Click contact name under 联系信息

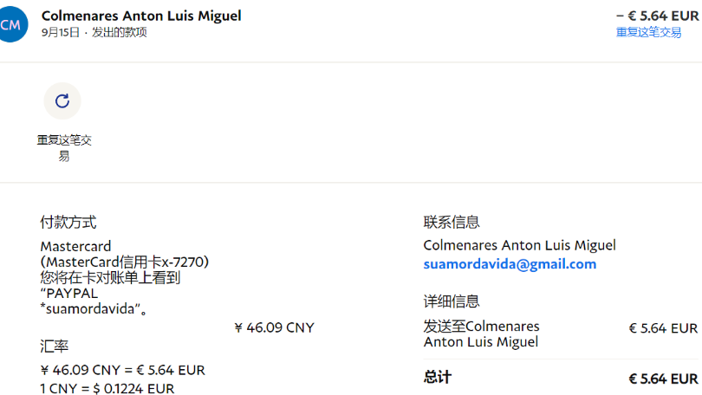point(519,245)
